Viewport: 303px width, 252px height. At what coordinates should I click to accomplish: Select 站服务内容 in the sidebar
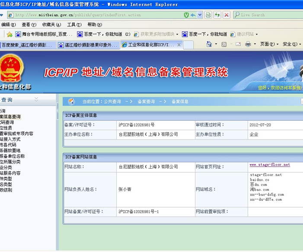pos(10,173)
